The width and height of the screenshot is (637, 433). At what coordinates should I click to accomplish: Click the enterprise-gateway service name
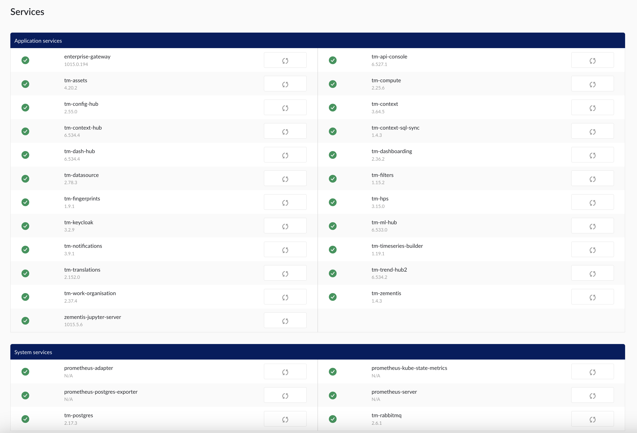click(87, 56)
